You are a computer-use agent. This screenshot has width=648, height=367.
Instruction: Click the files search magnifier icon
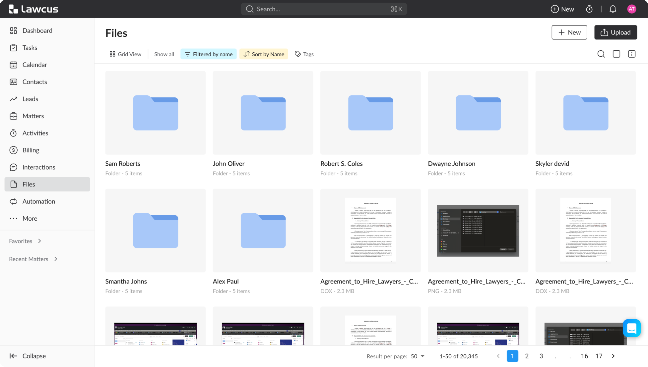point(601,54)
